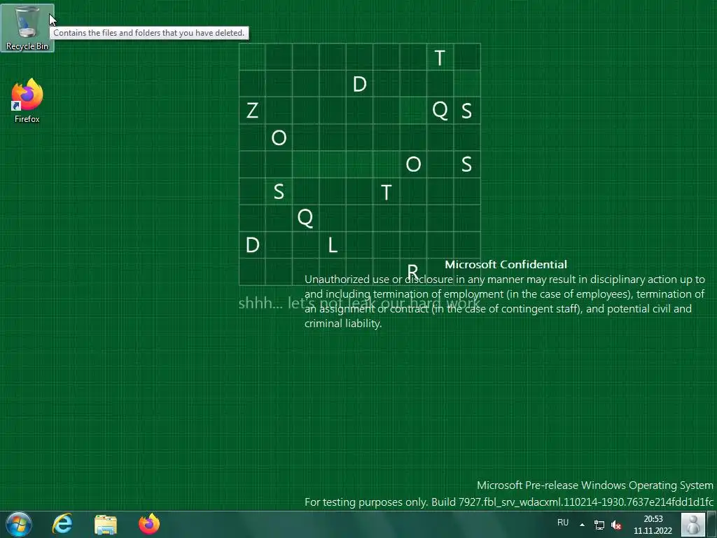The height and width of the screenshot is (538, 717).
Task: Click the user account picture tile
Action: coord(692,524)
